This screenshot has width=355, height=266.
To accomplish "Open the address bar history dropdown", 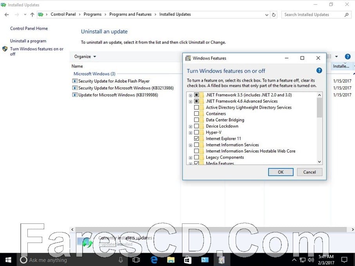I will pos(267,15).
